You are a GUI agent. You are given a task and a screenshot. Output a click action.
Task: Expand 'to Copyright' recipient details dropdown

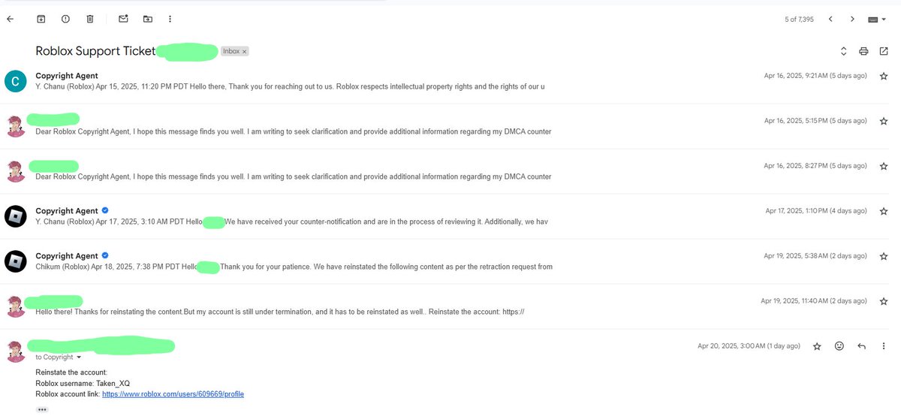tap(78, 357)
